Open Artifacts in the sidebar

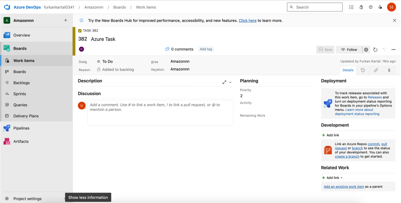(x=36, y=141)
